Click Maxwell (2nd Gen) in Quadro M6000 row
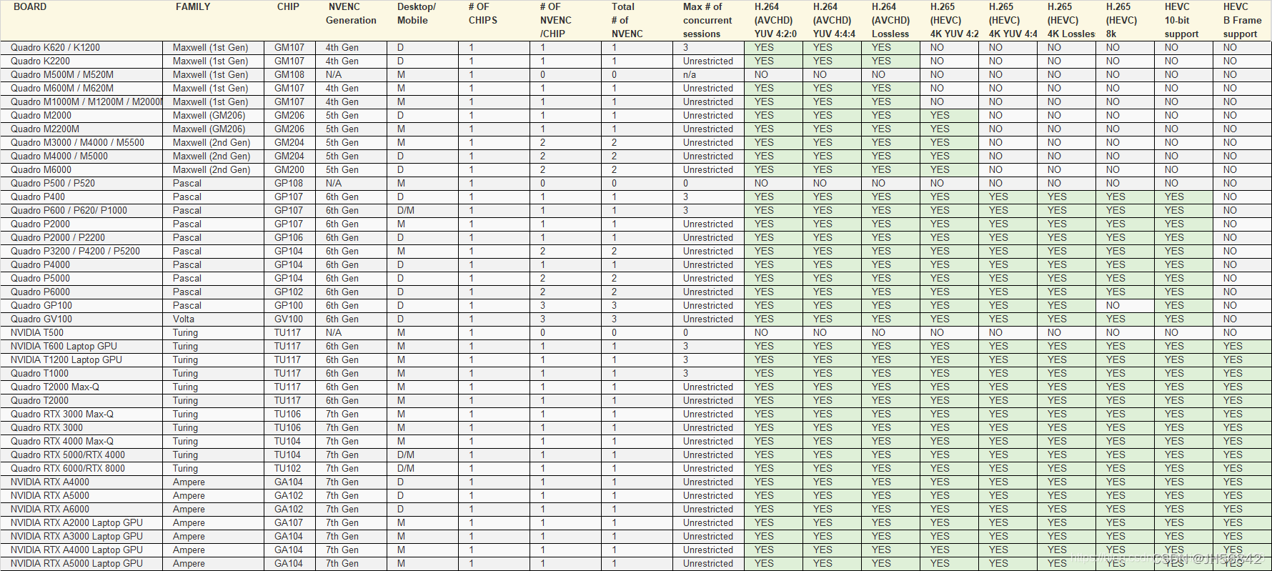Screen dimensions: 1272x571 pyautogui.click(x=212, y=170)
